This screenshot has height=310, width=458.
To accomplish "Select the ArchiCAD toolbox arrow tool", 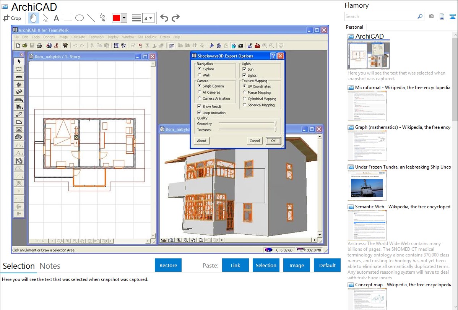I will 19,62.
